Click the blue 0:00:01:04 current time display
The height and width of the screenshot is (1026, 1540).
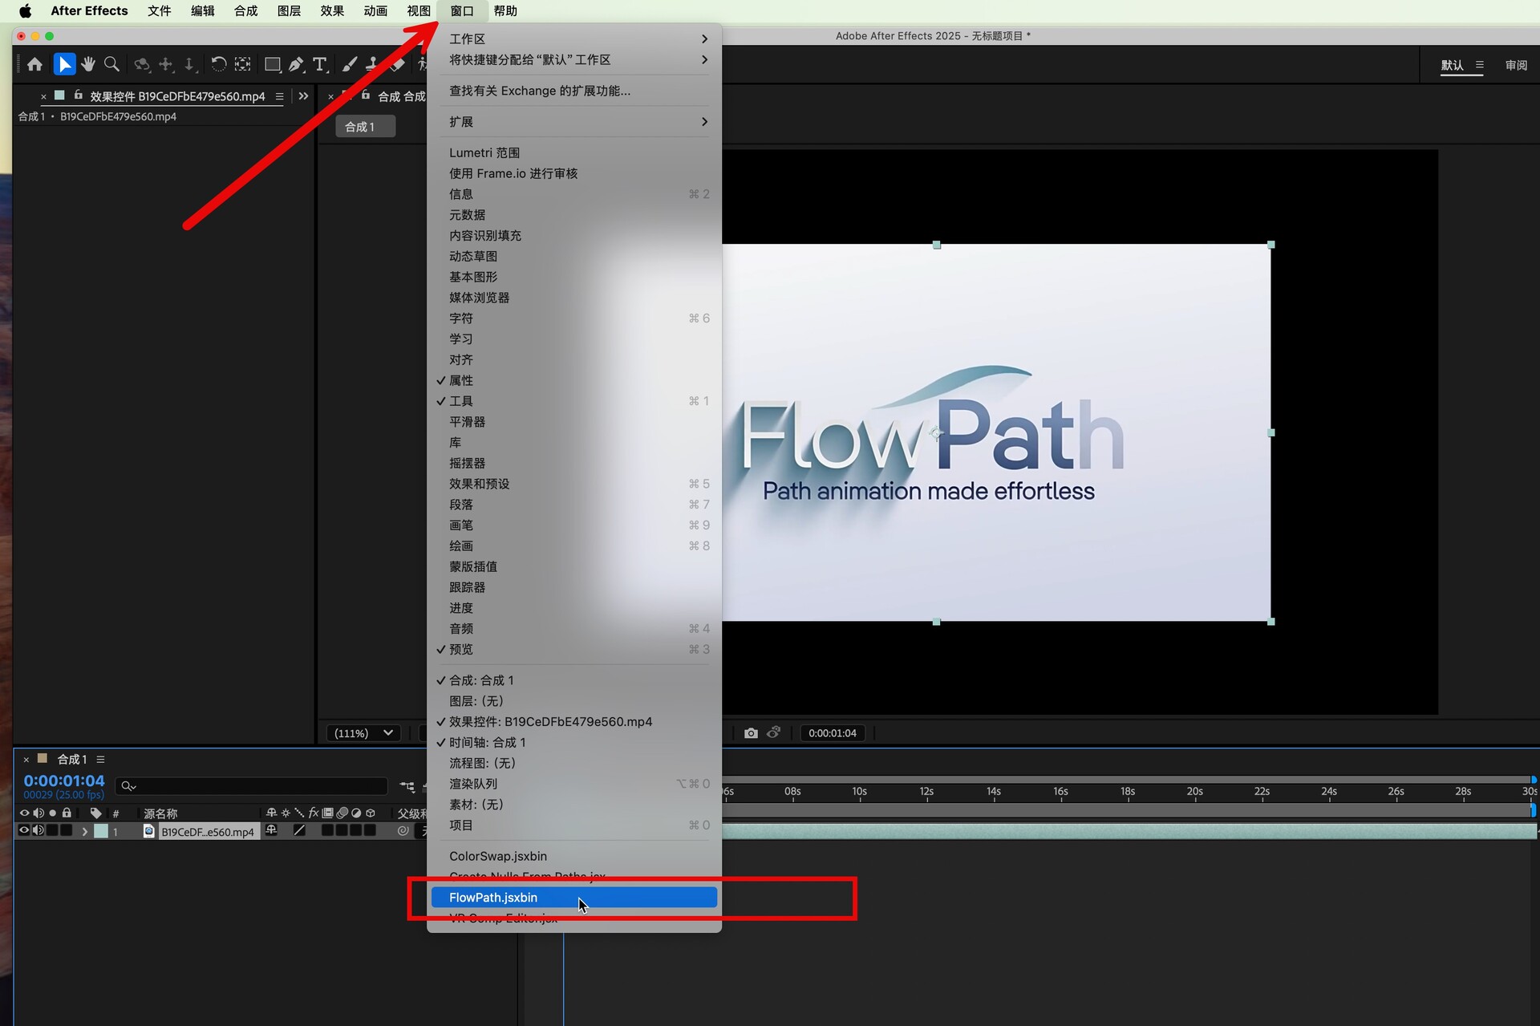click(64, 780)
